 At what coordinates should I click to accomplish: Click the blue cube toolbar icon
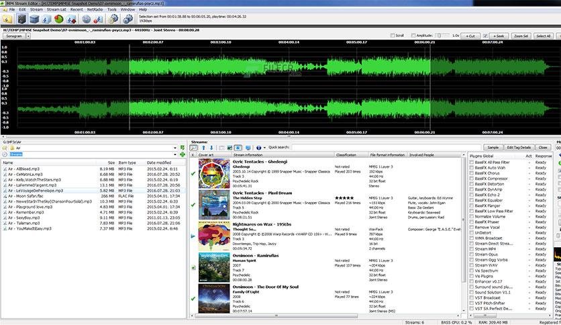[34, 19]
